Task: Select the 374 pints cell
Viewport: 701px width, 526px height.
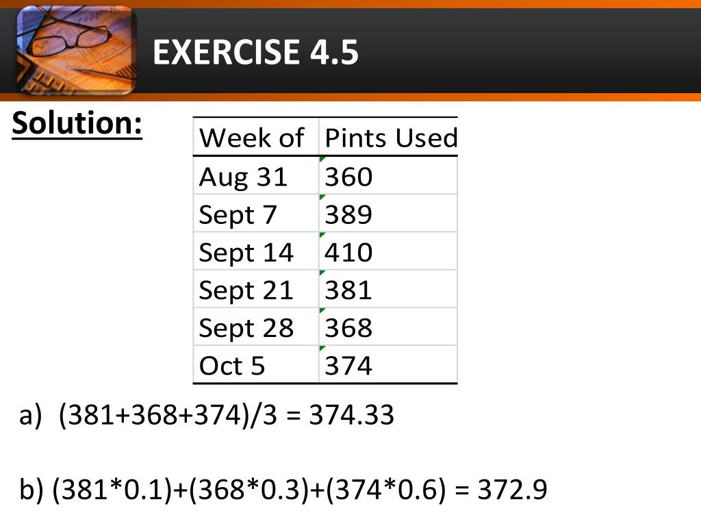Action: point(388,364)
